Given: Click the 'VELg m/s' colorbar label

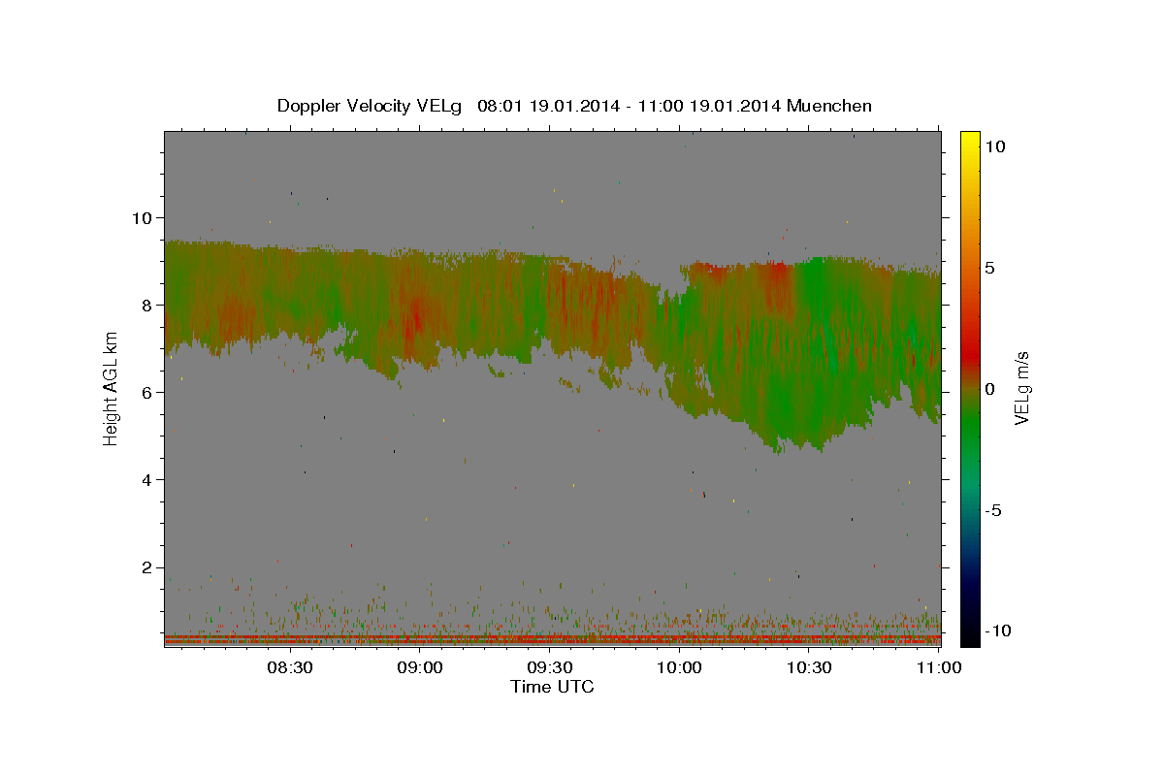Looking at the screenshot, I should pyautogui.click(x=1021, y=388).
